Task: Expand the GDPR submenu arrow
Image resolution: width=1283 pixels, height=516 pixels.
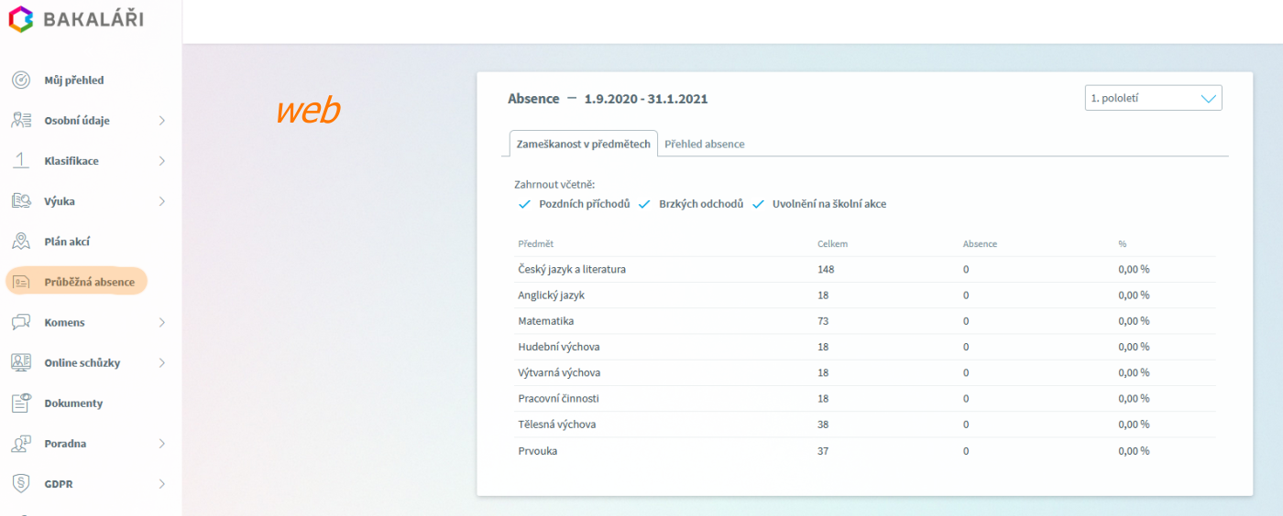Action: pyautogui.click(x=162, y=484)
